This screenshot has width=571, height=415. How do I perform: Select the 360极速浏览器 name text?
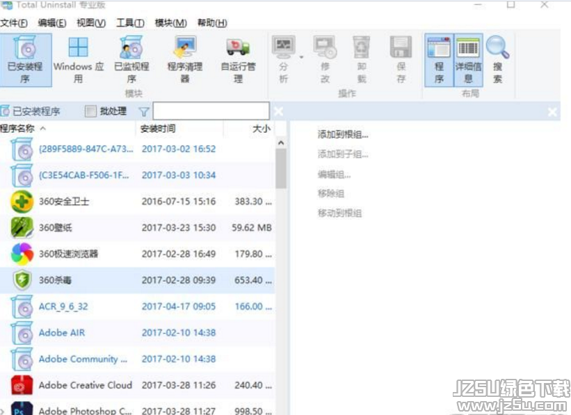click(68, 254)
